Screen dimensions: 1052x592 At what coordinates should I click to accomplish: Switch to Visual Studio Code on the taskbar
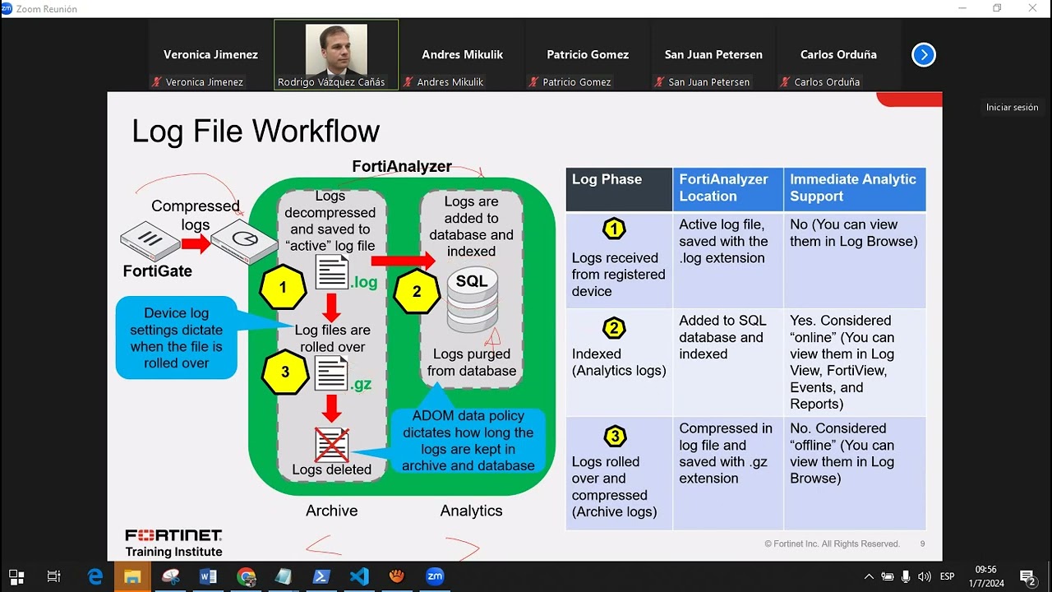point(359,576)
